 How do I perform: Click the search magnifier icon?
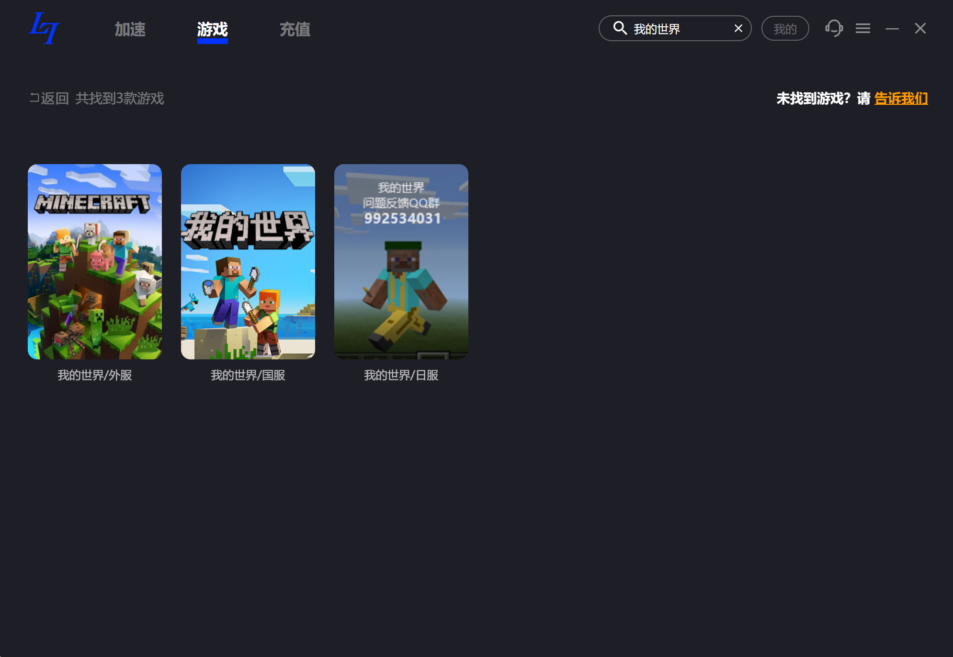pos(620,28)
